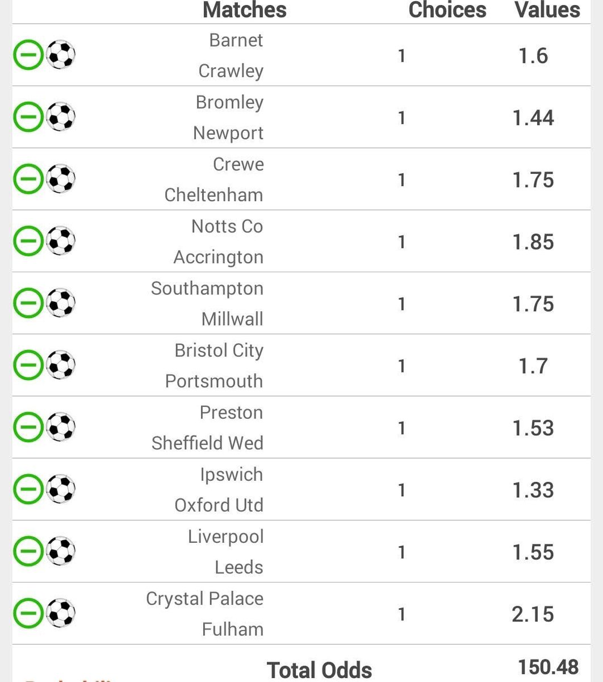This screenshot has height=682, width=603.
Task: Click the soccer ball icon beside Preston
Action: click(x=60, y=427)
